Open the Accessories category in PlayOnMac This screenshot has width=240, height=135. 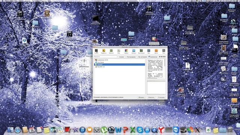click(x=96, y=51)
